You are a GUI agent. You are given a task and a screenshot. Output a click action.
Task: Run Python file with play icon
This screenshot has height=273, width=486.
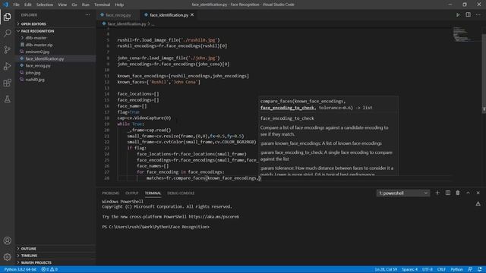[x=458, y=15]
